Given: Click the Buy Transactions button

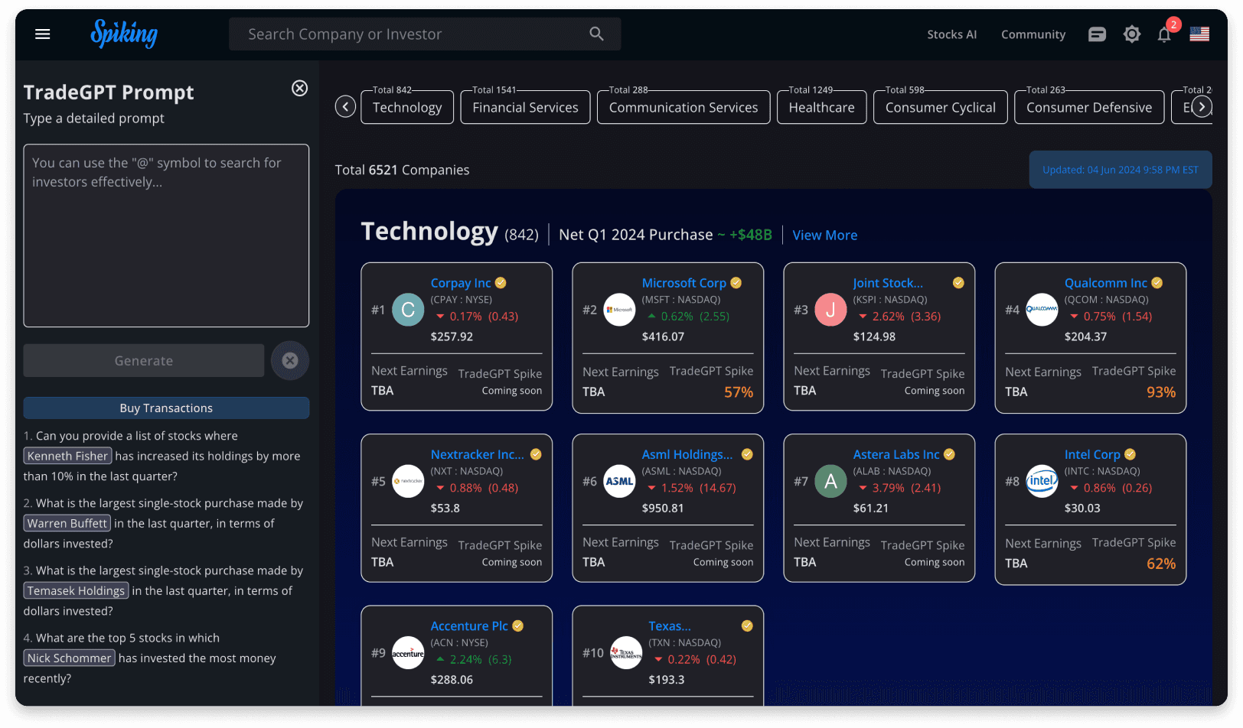Looking at the screenshot, I should pyautogui.click(x=166, y=408).
